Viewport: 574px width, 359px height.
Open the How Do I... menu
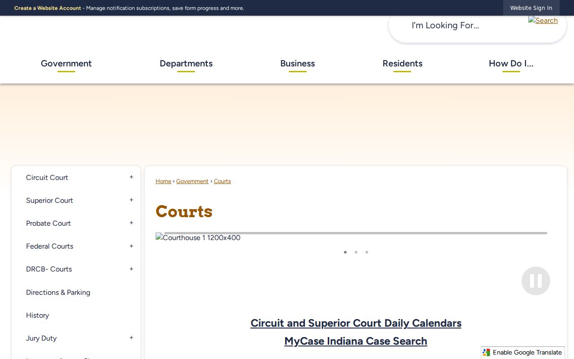[511, 64]
